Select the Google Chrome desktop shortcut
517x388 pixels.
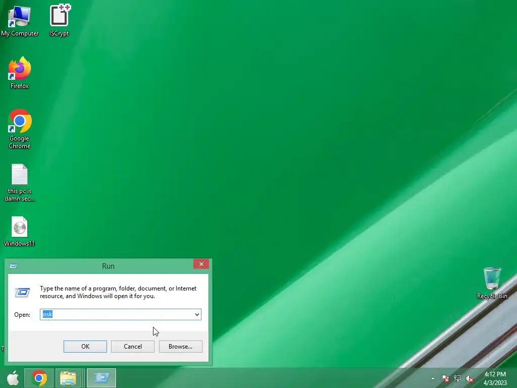[20, 129]
